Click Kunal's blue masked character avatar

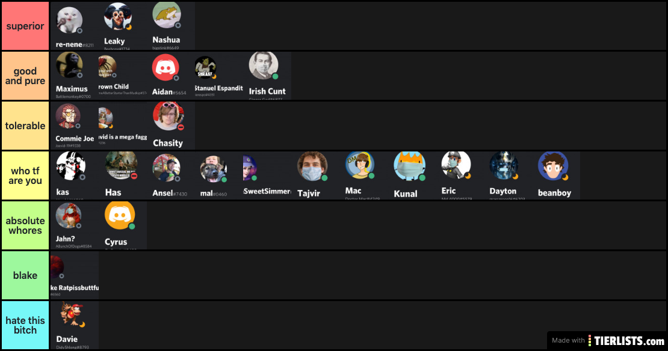pos(409,166)
